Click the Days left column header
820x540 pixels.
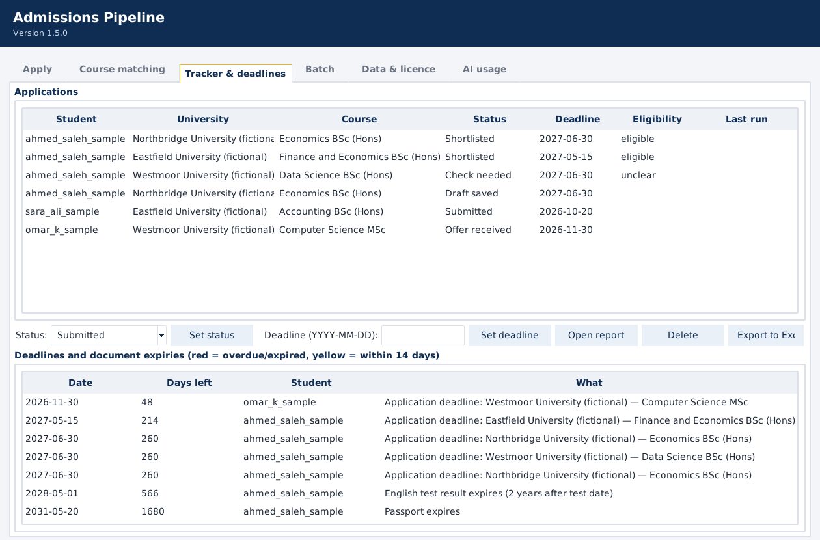pos(189,383)
